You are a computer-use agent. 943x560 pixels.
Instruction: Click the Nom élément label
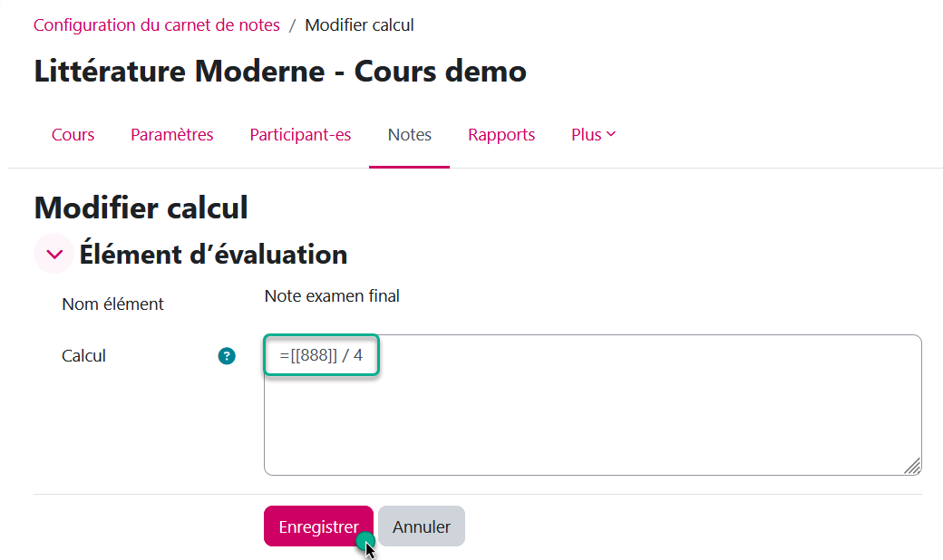point(113,304)
